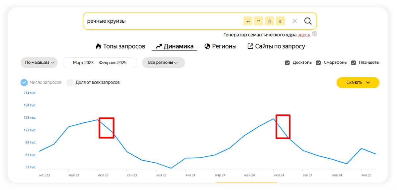Click the "Генератор семантического ядра" text
397x190 pixels.
pos(260,34)
